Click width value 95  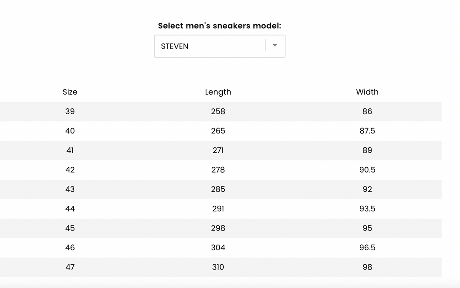[x=367, y=228]
